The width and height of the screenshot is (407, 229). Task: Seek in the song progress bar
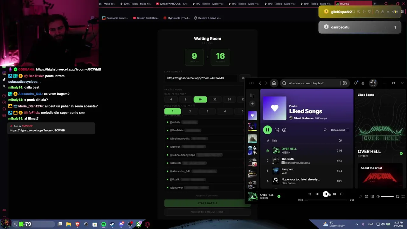tap(326, 200)
